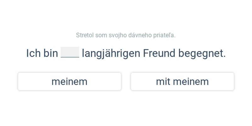Viewport: 252px width, 126px height.
Task: Click the Slovak translation hint text
Action: [126, 35]
